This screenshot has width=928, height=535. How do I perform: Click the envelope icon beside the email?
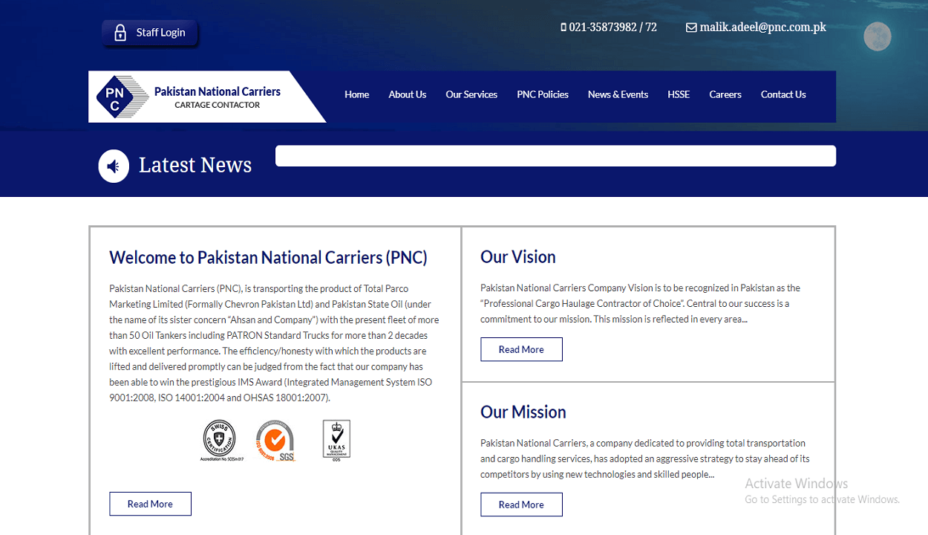point(691,27)
